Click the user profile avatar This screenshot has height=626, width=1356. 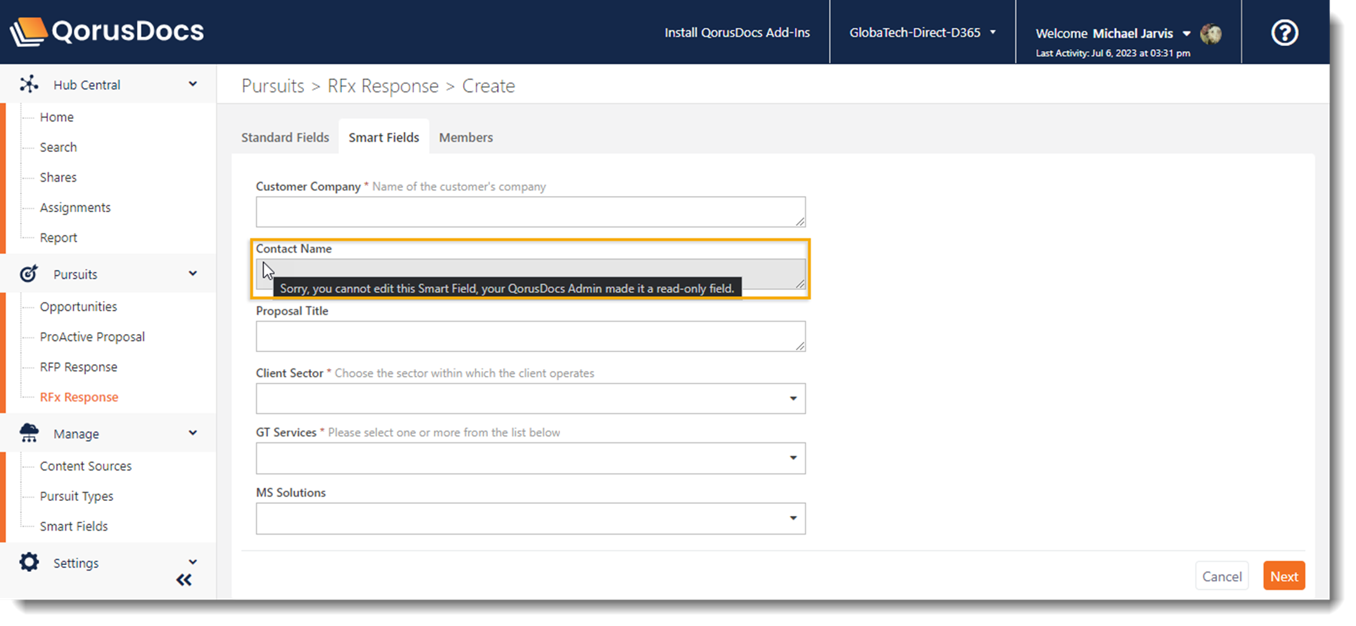1211,34
